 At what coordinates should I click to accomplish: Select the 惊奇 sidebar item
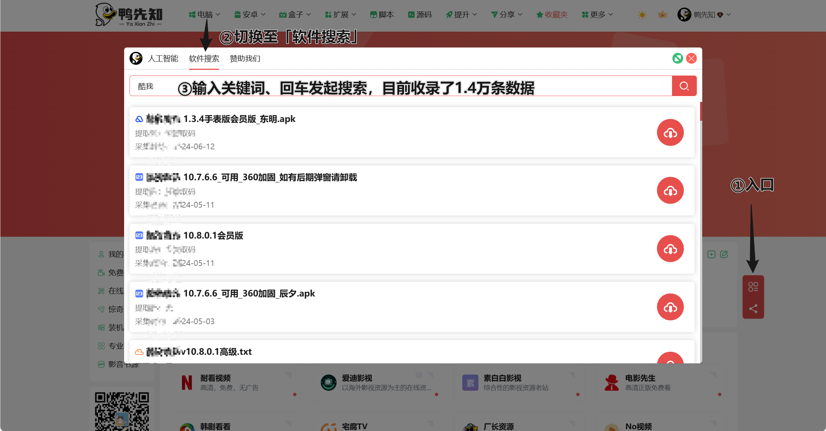(111, 309)
